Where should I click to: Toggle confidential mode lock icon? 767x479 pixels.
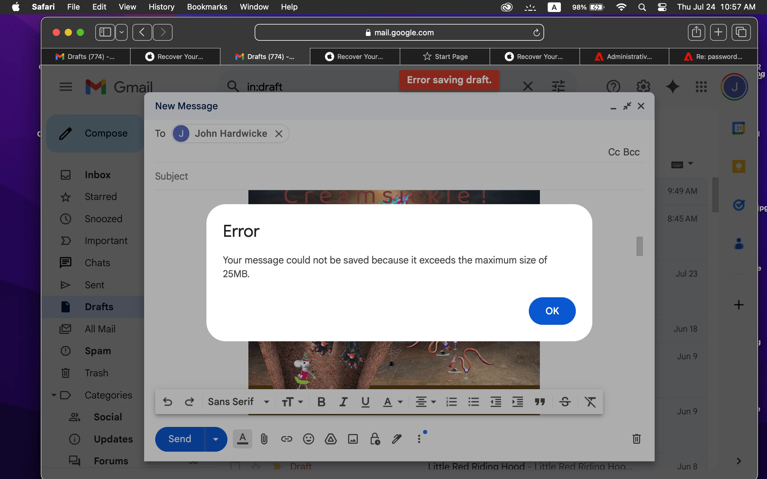(375, 439)
